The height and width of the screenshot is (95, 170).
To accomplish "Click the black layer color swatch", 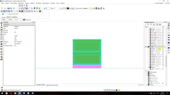I will 68,8.
